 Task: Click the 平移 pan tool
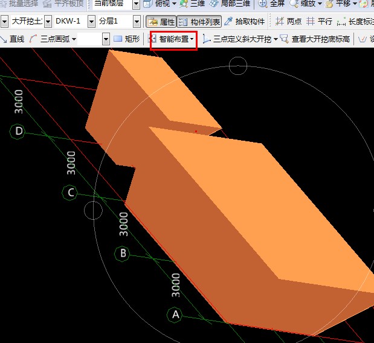[x=338, y=4]
